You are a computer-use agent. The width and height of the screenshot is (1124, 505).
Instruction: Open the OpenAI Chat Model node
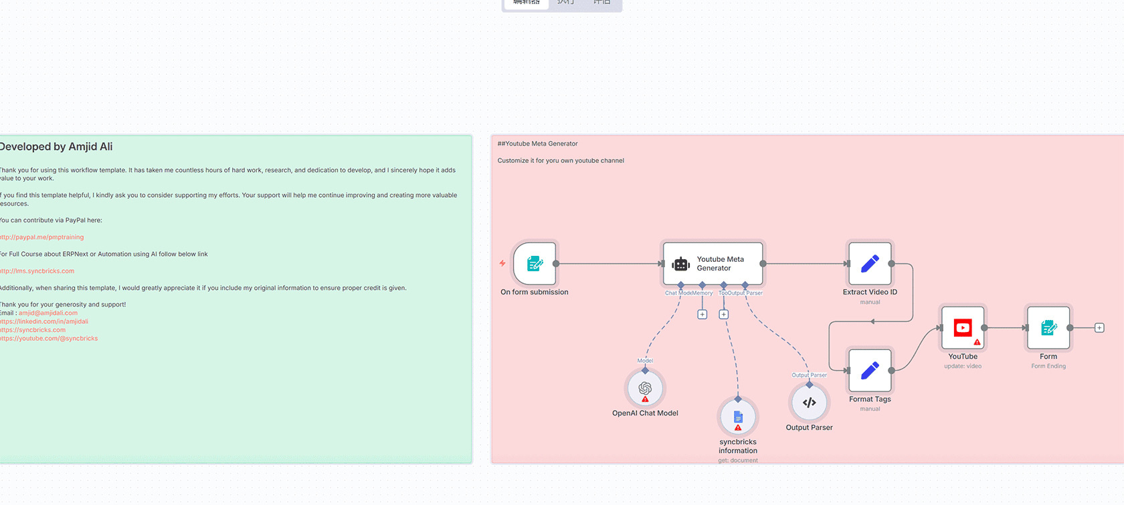click(645, 389)
